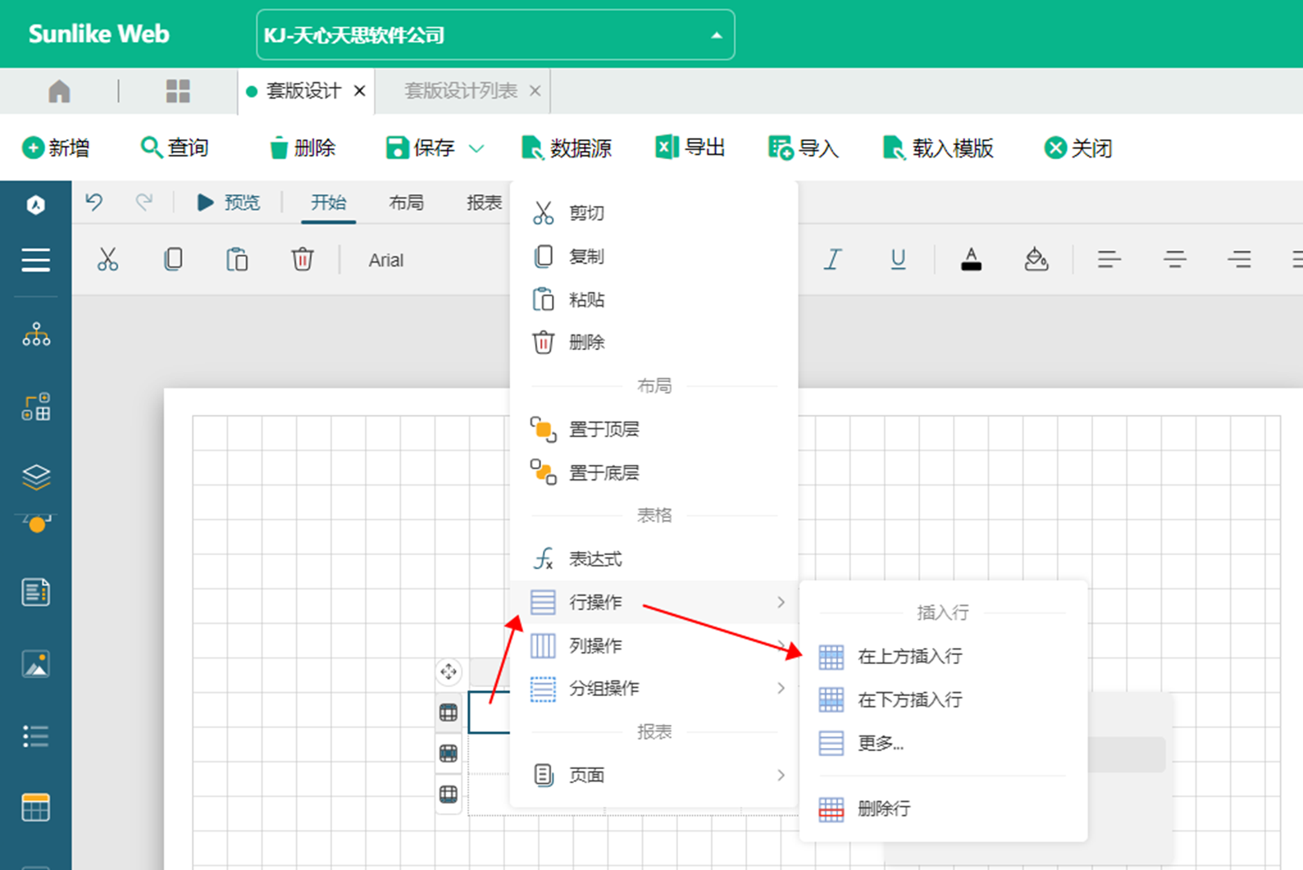1303x870 pixels.
Task: Choose 置于顶层 bring to front
Action: coord(654,429)
